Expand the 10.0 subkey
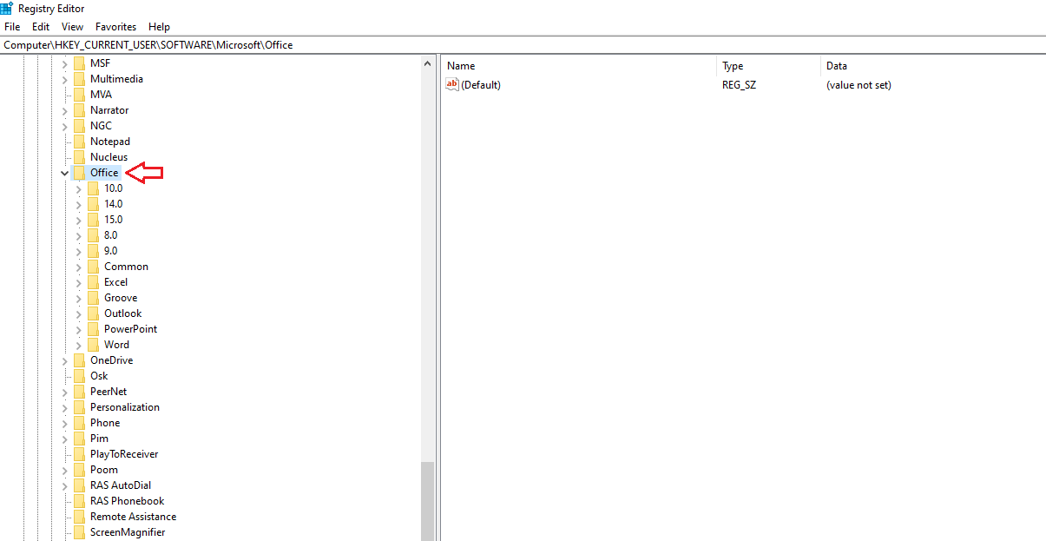 pyautogui.click(x=79, y=188)
